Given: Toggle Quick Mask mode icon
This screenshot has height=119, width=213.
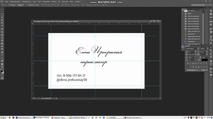Looking at the screenshot, I should pos(2,75).
